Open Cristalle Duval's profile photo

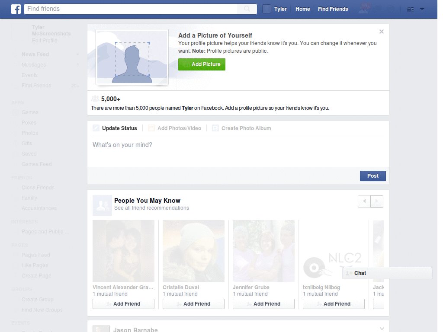pyautogui.click(x=193, y=251)
